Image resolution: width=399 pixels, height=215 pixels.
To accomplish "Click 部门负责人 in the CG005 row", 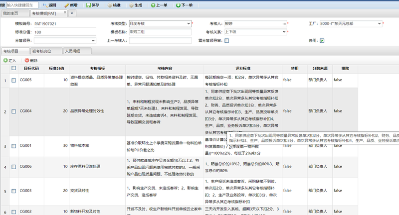I will pos(318,80).
